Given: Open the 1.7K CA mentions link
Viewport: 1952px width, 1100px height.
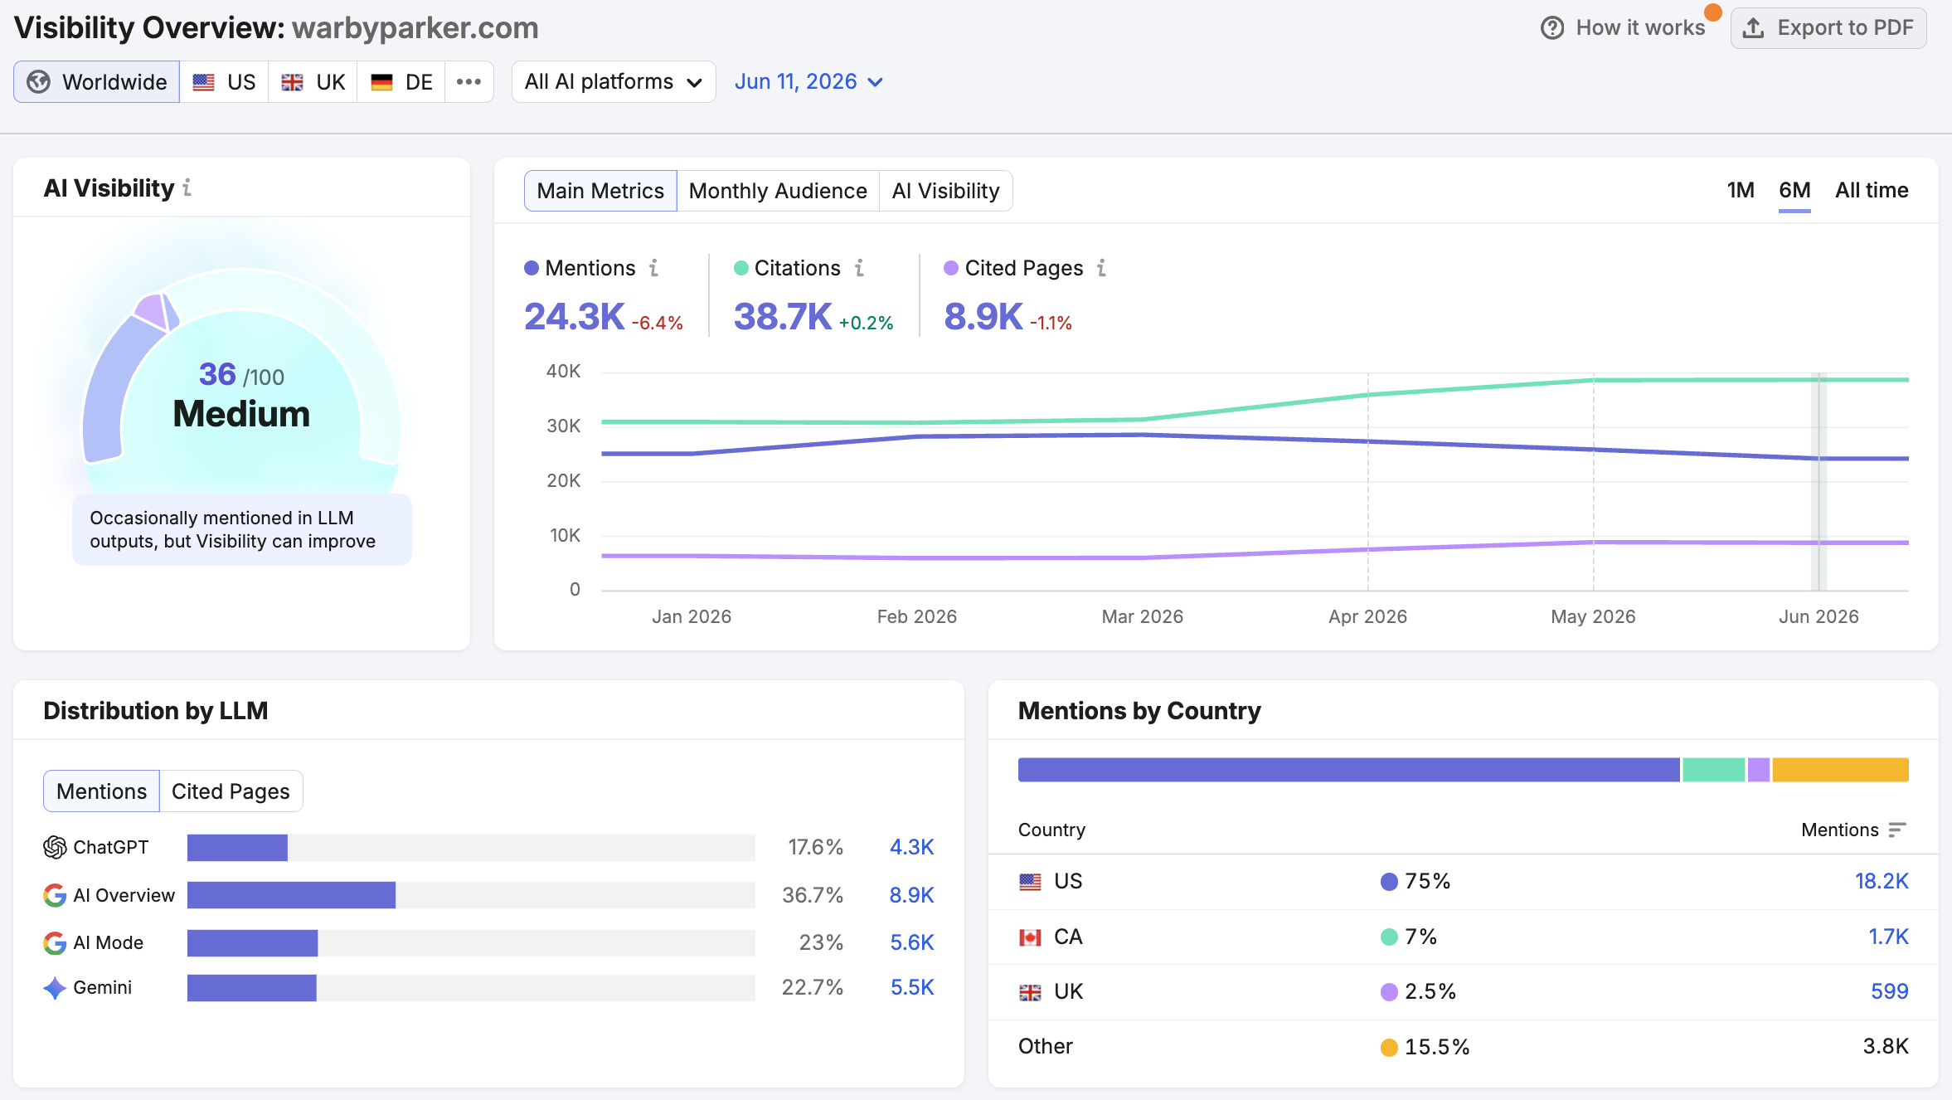Looking at the screenshot, I should 1888,937.
